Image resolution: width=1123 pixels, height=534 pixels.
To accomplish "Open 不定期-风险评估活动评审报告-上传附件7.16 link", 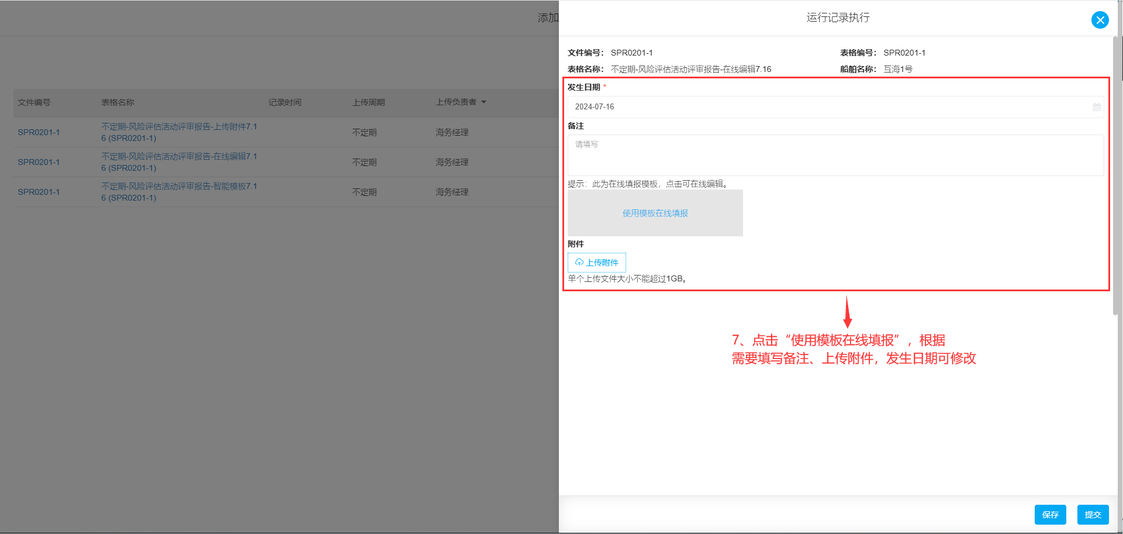I will [179, 132].
